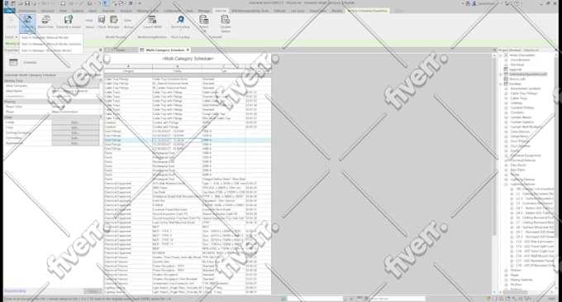Expand Cable Tray Fittings family node
The width and height of the screenshot is (562, 302).
[506, 93]
